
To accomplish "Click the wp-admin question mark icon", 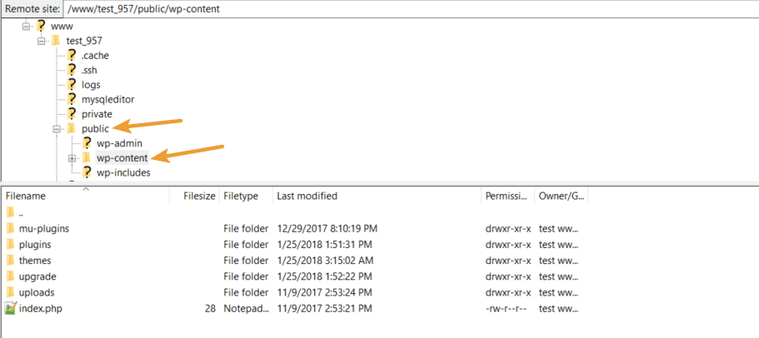I will pos(87,143).
